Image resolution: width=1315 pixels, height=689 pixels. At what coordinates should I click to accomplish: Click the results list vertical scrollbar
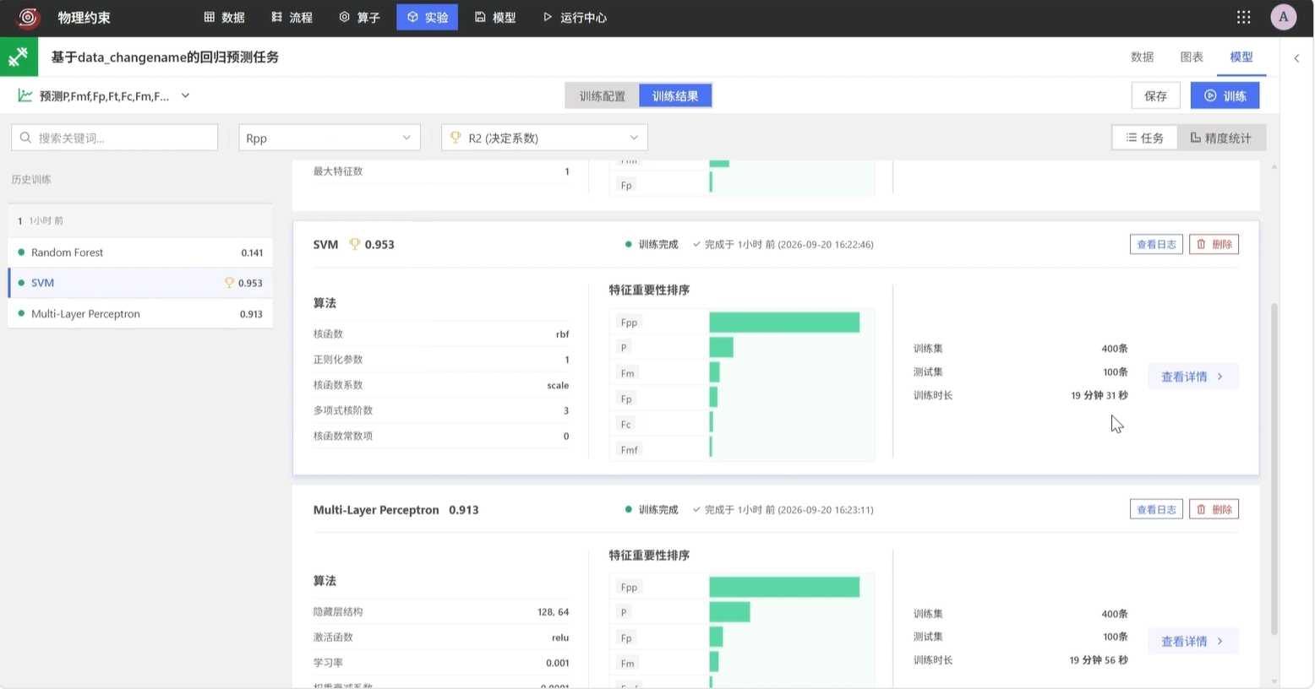pos(1274,469)
